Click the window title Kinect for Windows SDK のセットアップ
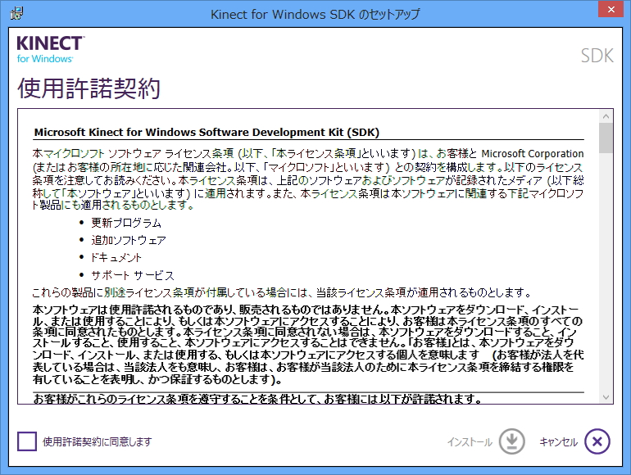Screen dimensions: 631x475 point(315,15)
